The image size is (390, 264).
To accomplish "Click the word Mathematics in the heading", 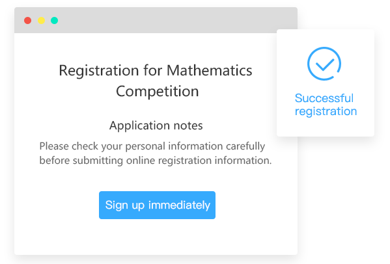I will [x=210, y=70].
